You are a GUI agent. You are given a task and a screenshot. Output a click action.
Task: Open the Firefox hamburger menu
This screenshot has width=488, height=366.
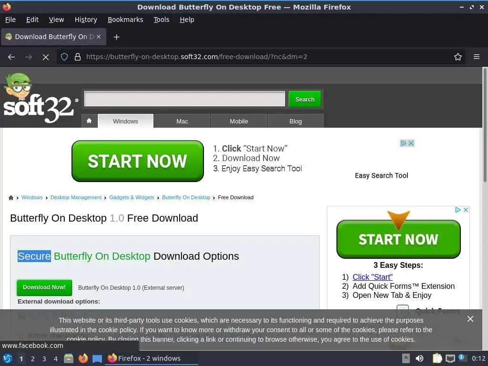pos(476,57)
